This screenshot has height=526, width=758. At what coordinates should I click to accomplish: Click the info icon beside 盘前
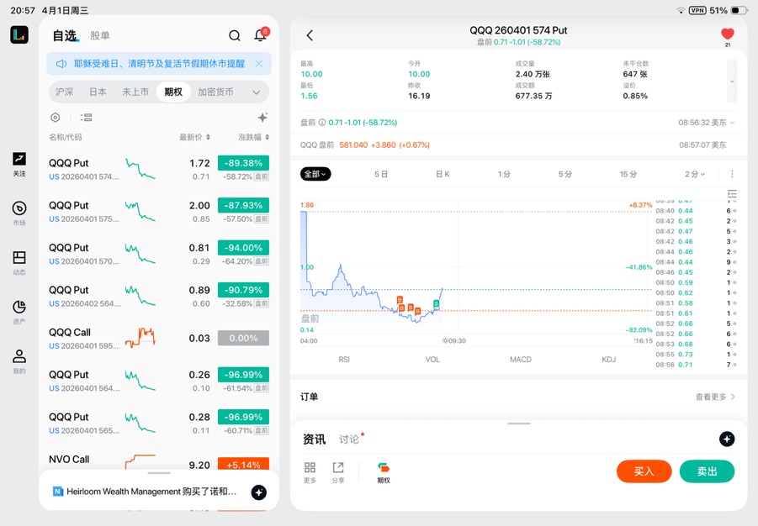[x=322, y=123]
